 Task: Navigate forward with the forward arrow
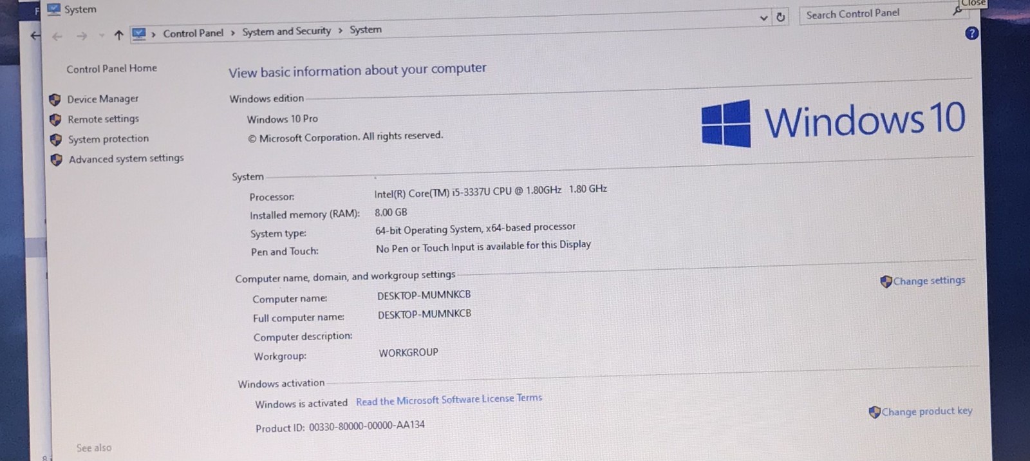[82, 36]
